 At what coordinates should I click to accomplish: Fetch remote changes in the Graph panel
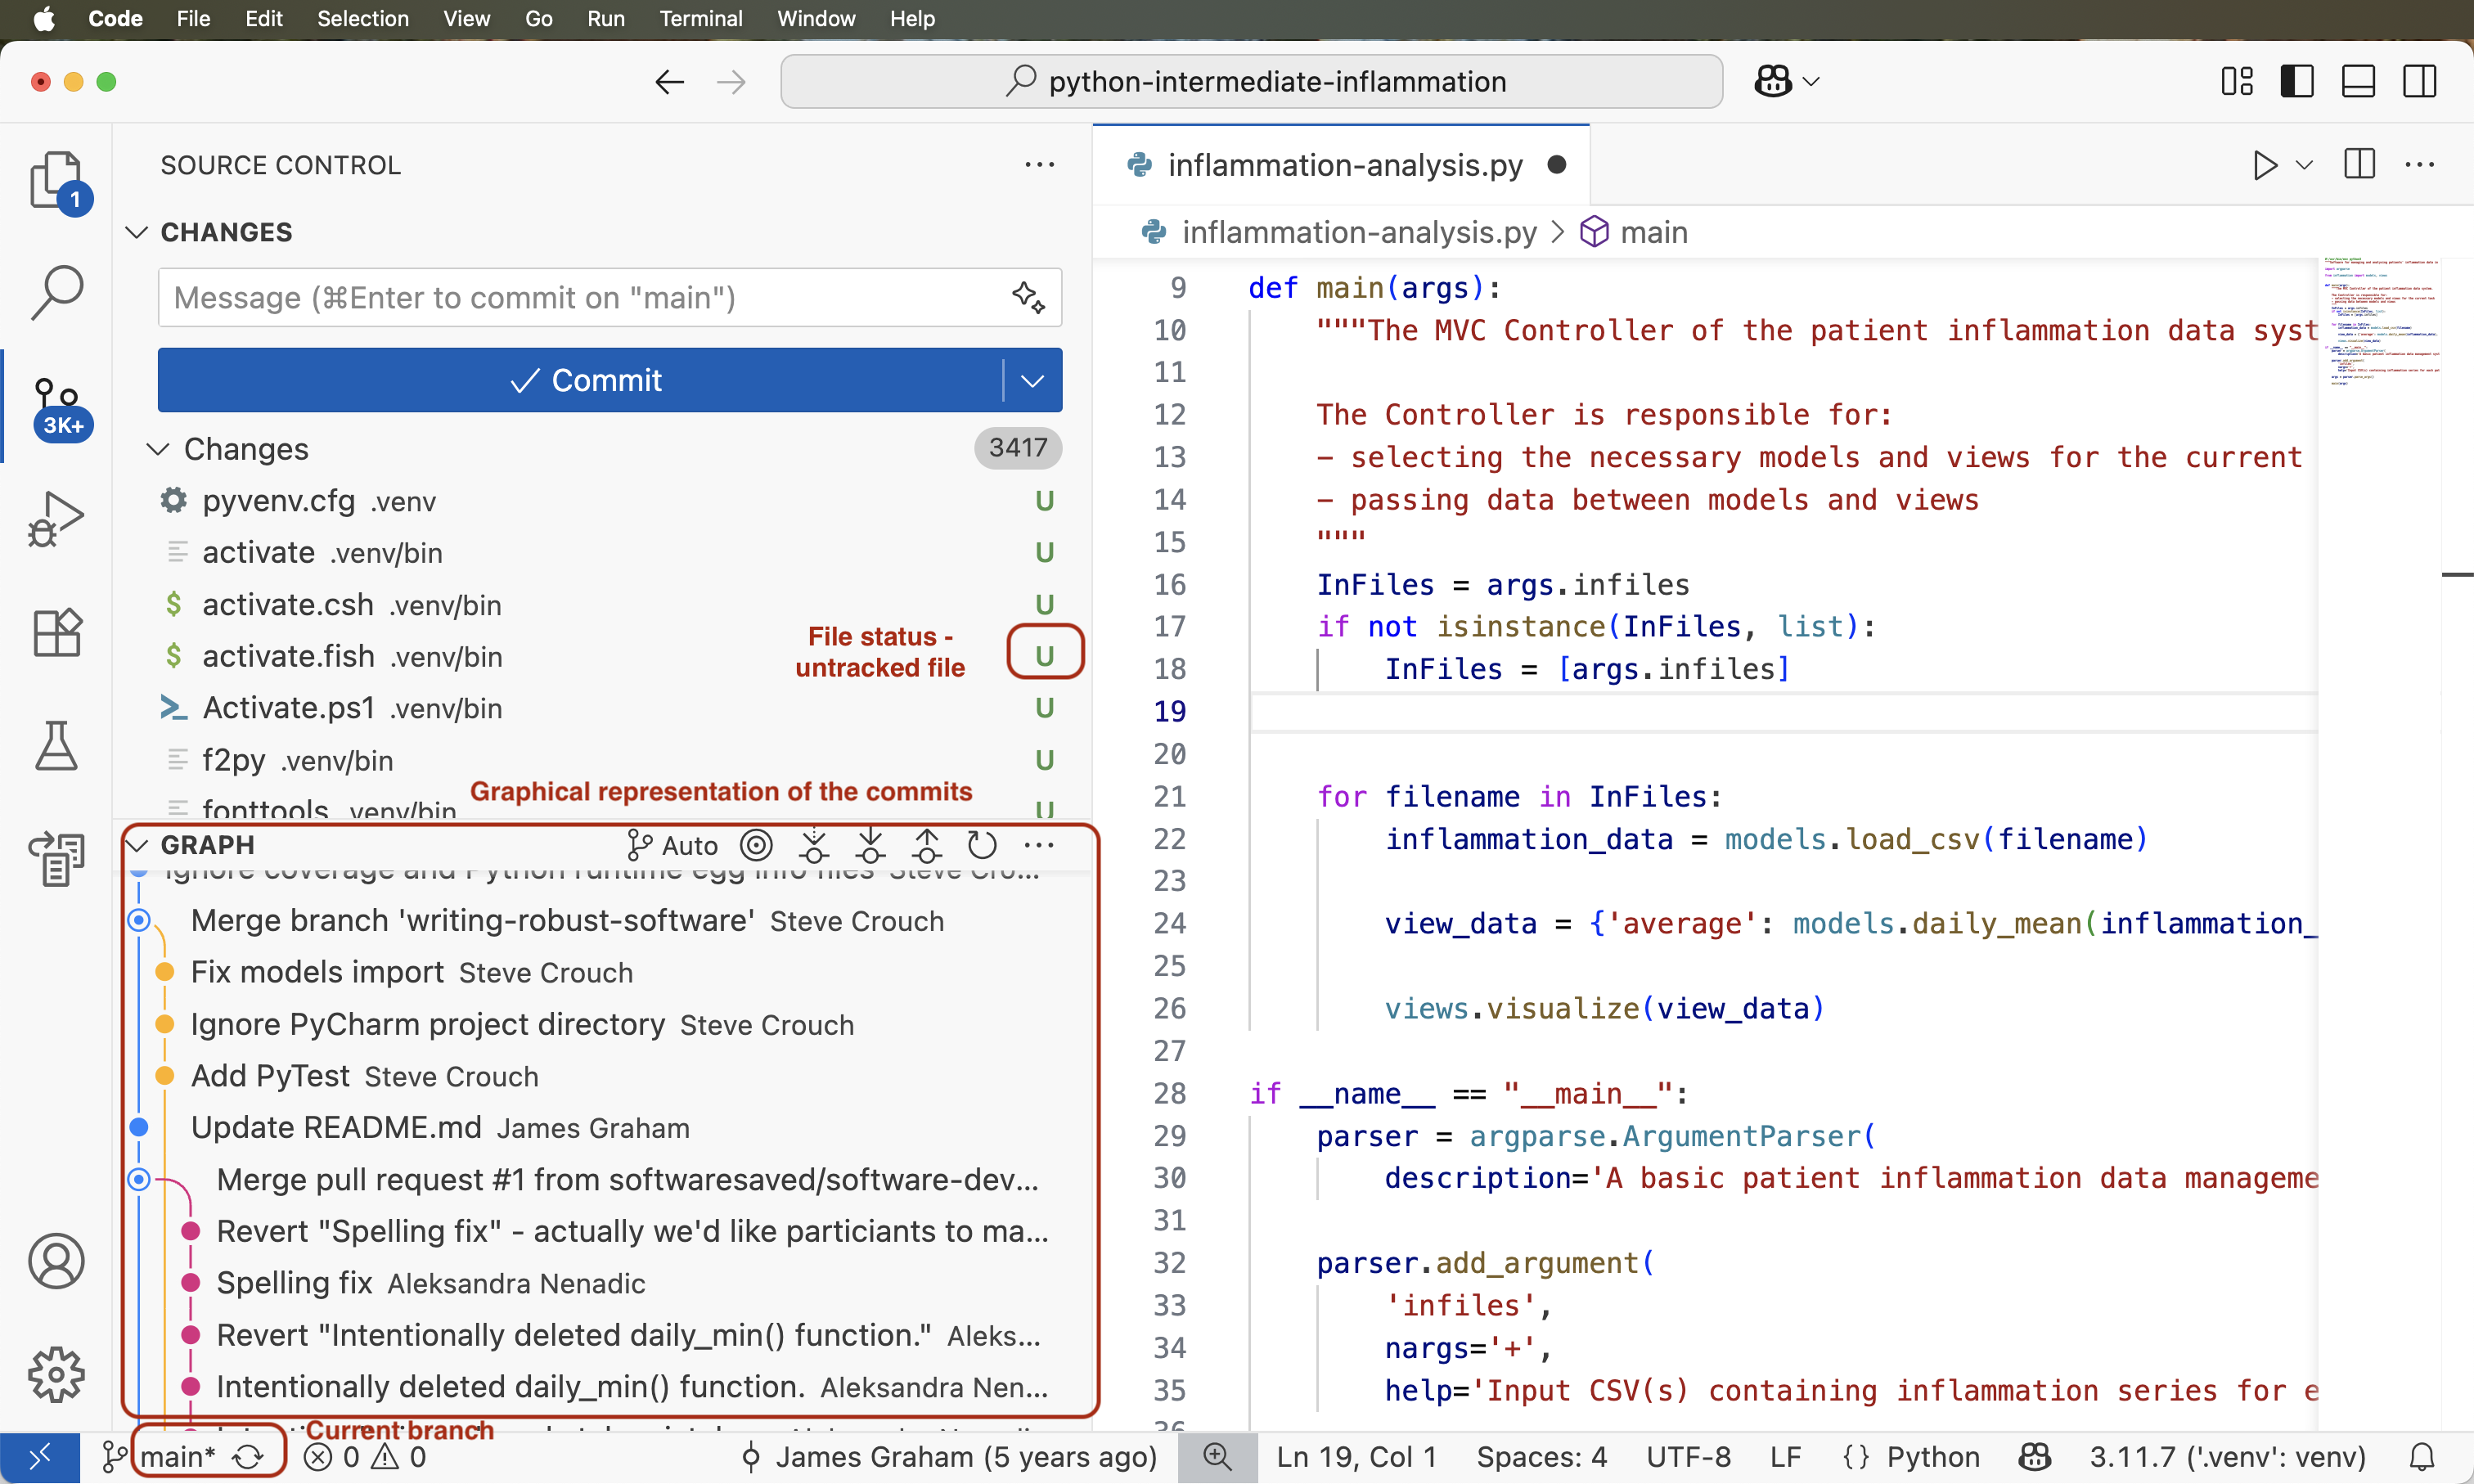click(x=815, y=845)
